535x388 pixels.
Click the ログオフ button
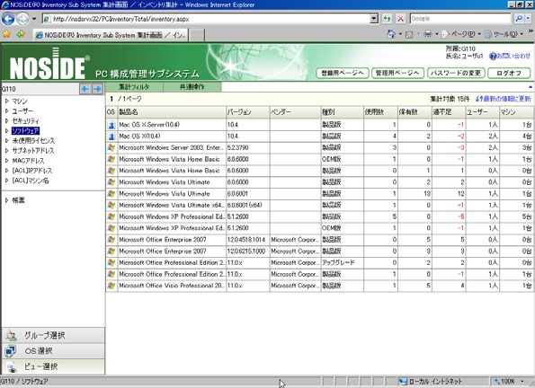tap(509, 73)
